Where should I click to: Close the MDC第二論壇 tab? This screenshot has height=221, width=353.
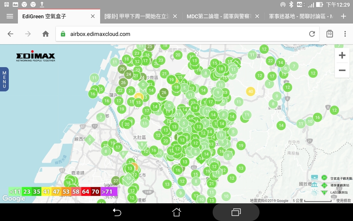click(x=257, y=16)
